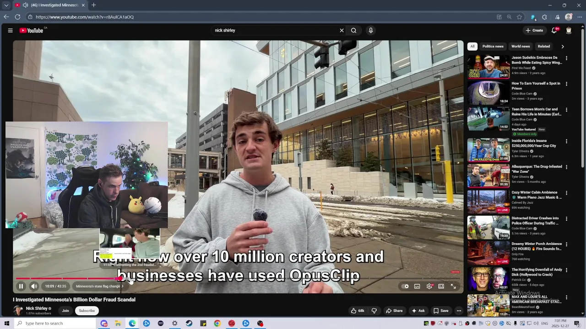
Task: Open the notifications bell
Action: point(554,31)
